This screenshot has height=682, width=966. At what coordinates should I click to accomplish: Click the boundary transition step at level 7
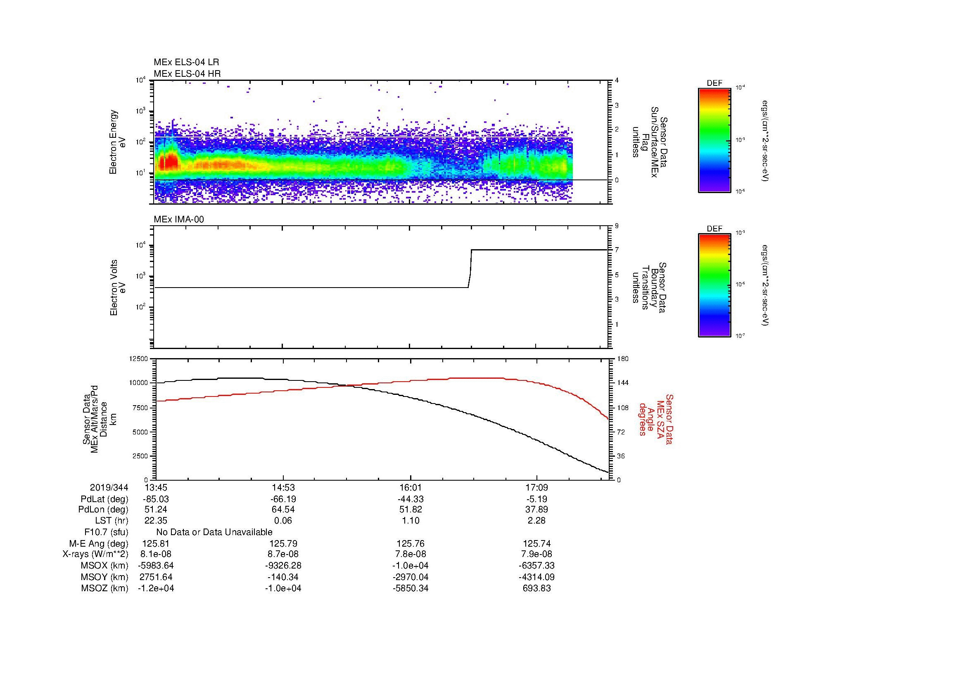tap(472, 250)
